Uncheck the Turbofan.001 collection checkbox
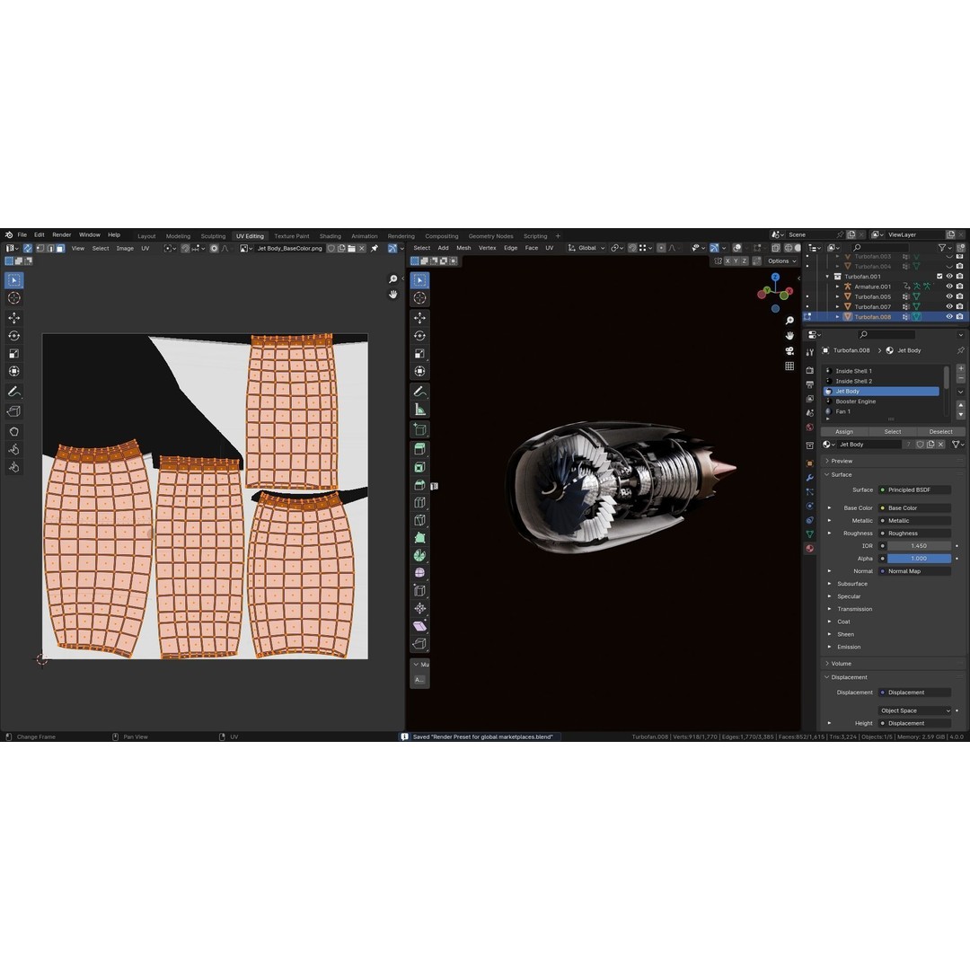970x970 pixels. pyautogui.click(x=939, y=277)
